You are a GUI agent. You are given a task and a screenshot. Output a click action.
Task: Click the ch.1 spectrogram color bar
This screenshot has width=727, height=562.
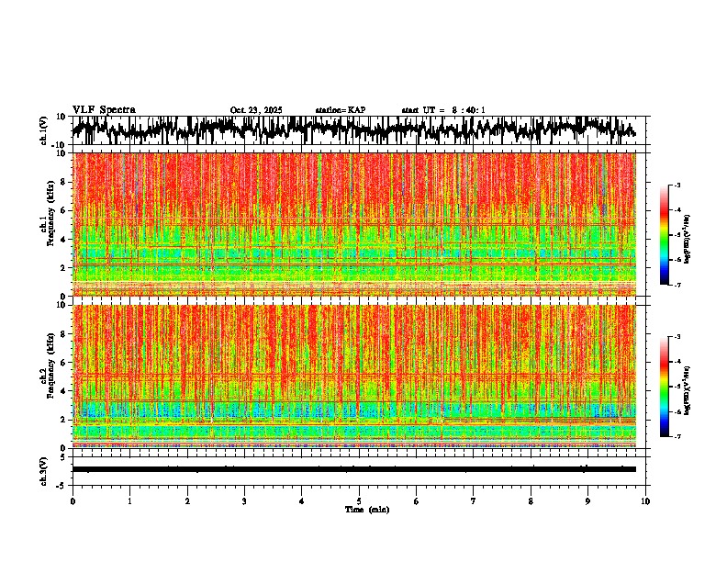coord(665,235)
